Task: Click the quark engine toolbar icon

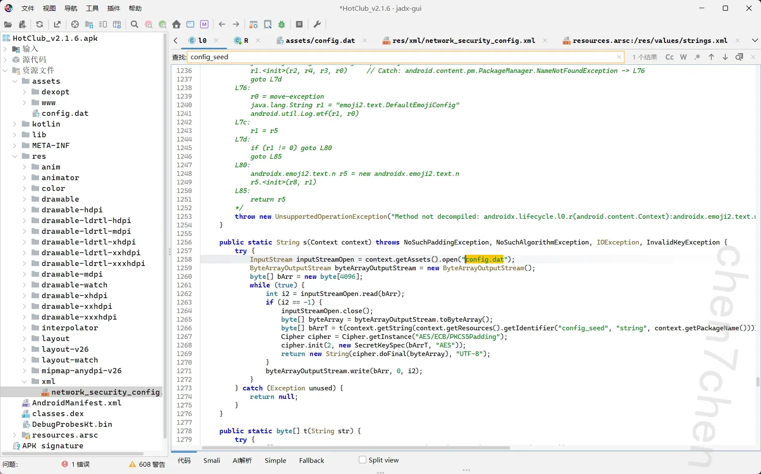Action: point(268,24)
